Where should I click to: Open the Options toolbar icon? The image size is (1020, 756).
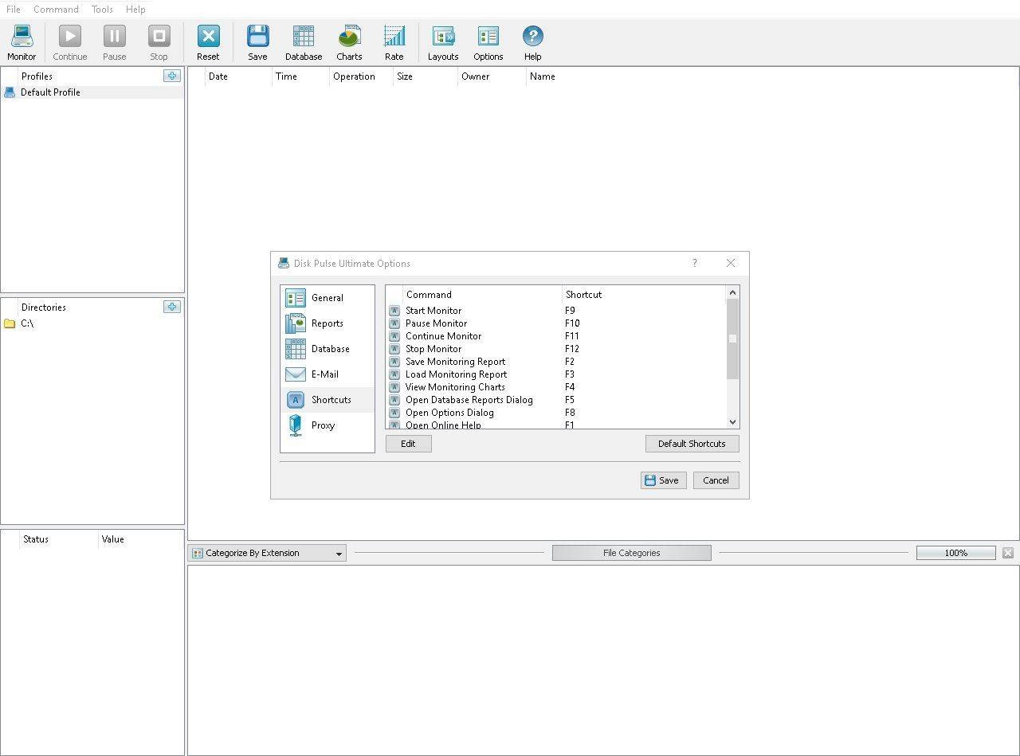(x=488, y=42)
